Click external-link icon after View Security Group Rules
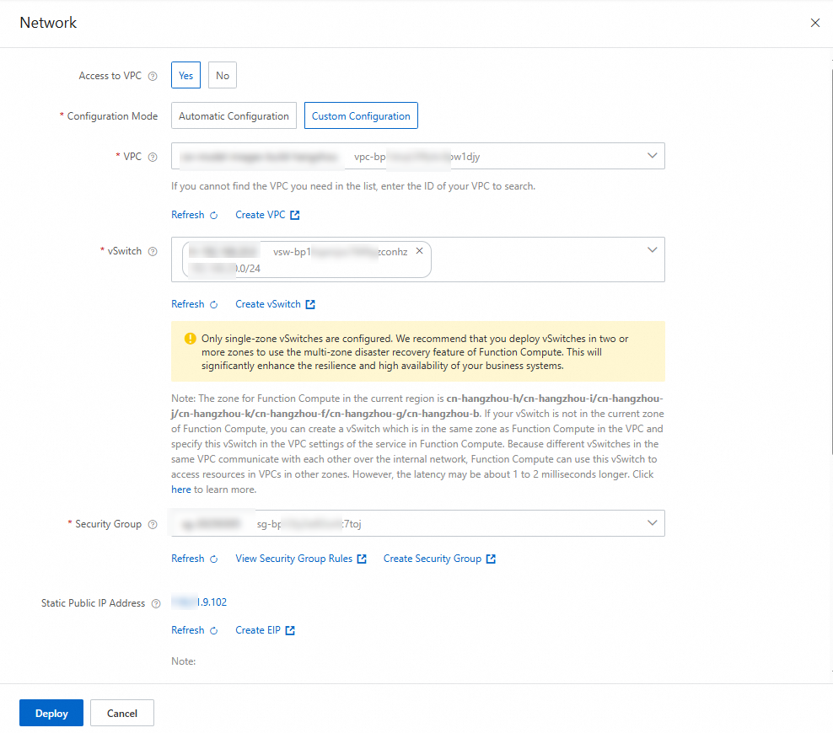Screen dimensions: 833x733 (x=362, y=559)
